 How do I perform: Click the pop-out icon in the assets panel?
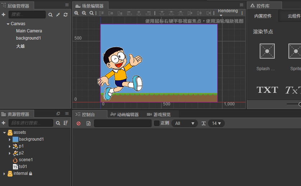[58, 114]
